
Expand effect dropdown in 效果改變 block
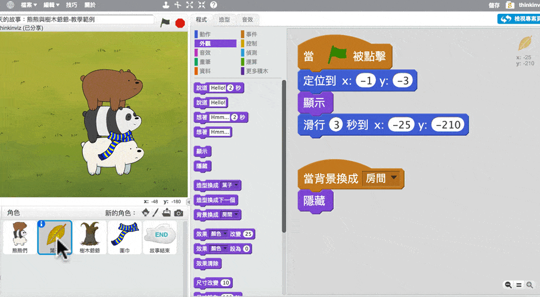pyautogui.click(x=225, y=234)
